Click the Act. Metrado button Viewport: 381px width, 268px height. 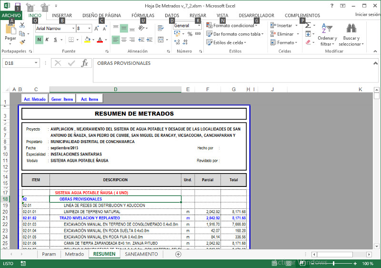(x=35, y=99)
